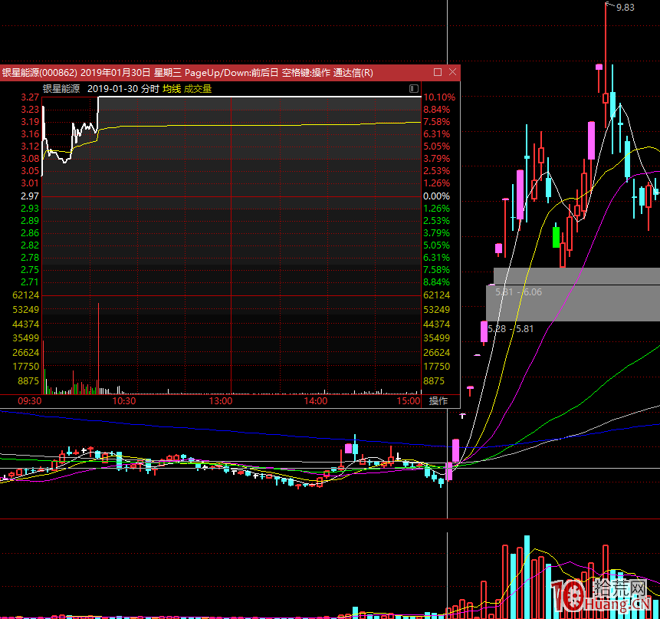
Task: Click the 09:30 time axis label
Action: [x=29, y=401]
